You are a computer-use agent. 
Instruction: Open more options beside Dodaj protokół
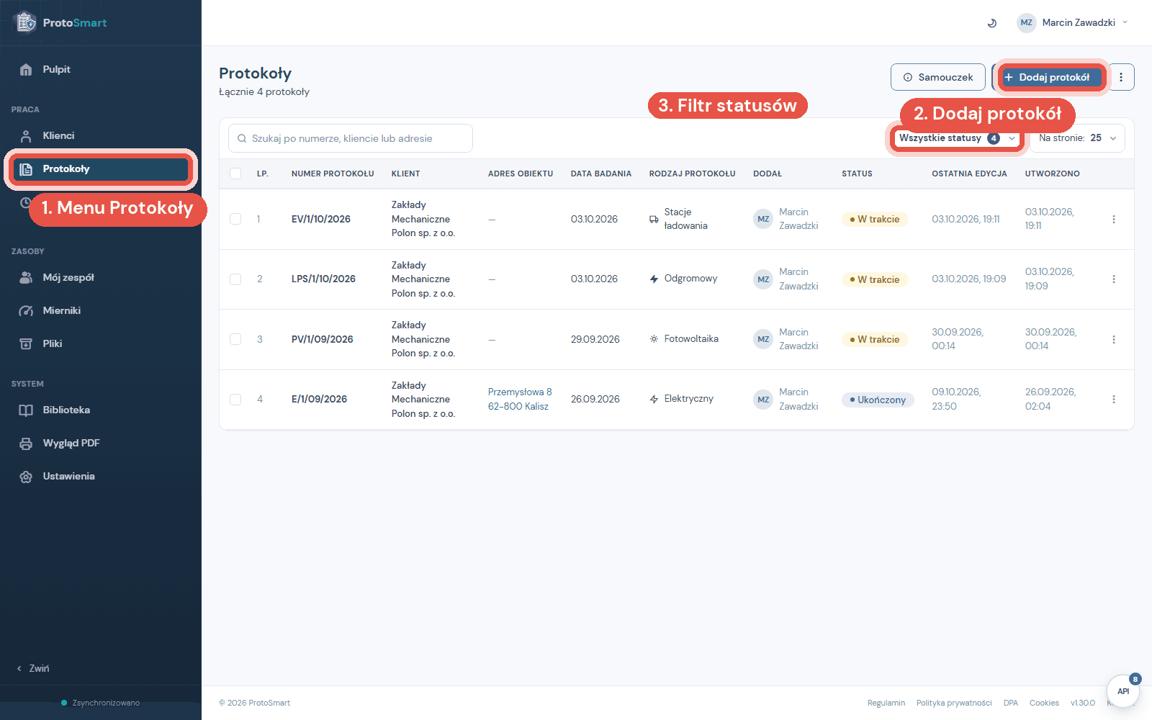1121,77
